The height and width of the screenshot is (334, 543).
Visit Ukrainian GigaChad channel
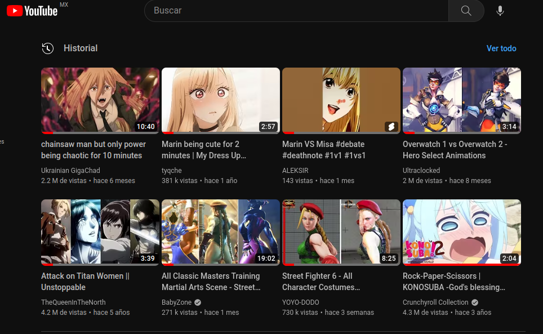(70, 171)
